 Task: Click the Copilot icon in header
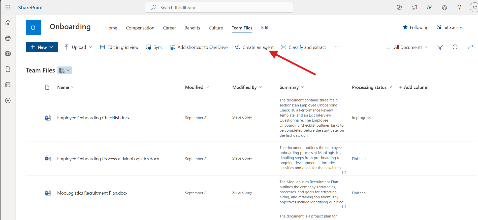coord(399,7)
